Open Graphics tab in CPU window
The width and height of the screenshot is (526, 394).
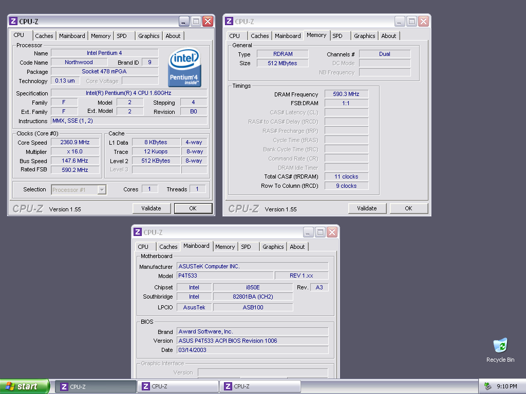(x=148, y=36)
